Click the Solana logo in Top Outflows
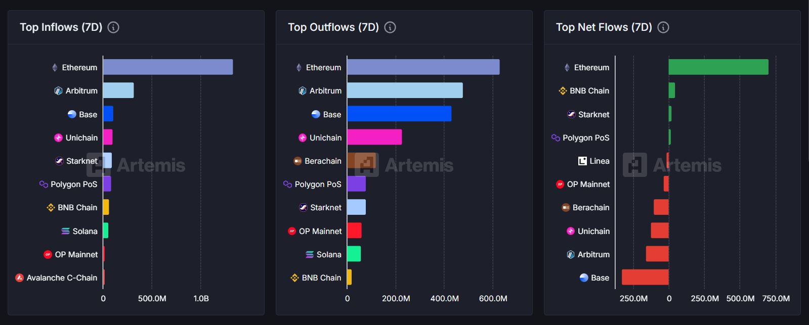Image resolution: width=809 pixels, height=325 pixels. point(310,254)
